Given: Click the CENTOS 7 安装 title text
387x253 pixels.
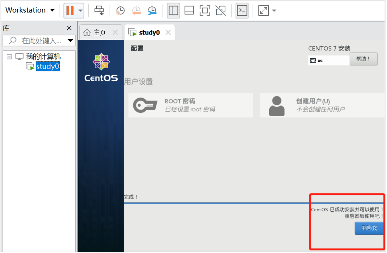Looking at the screenshot, I should (x=329, y=48).
